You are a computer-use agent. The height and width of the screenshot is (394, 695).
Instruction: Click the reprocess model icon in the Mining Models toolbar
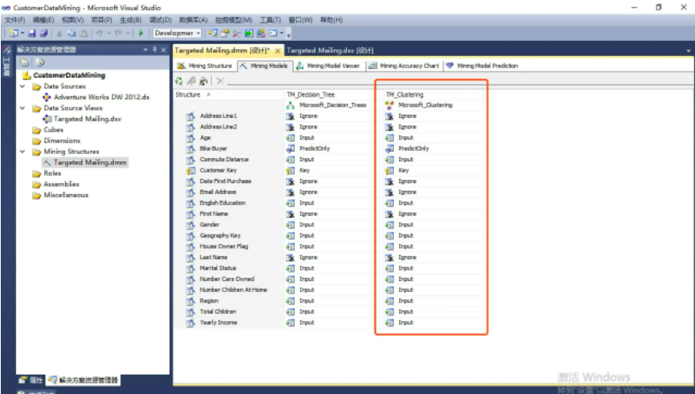tap(179, 81)
